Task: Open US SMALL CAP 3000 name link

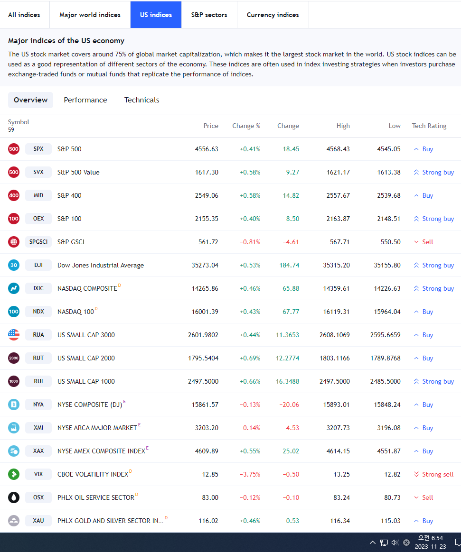Action: (x=86, y=335)
